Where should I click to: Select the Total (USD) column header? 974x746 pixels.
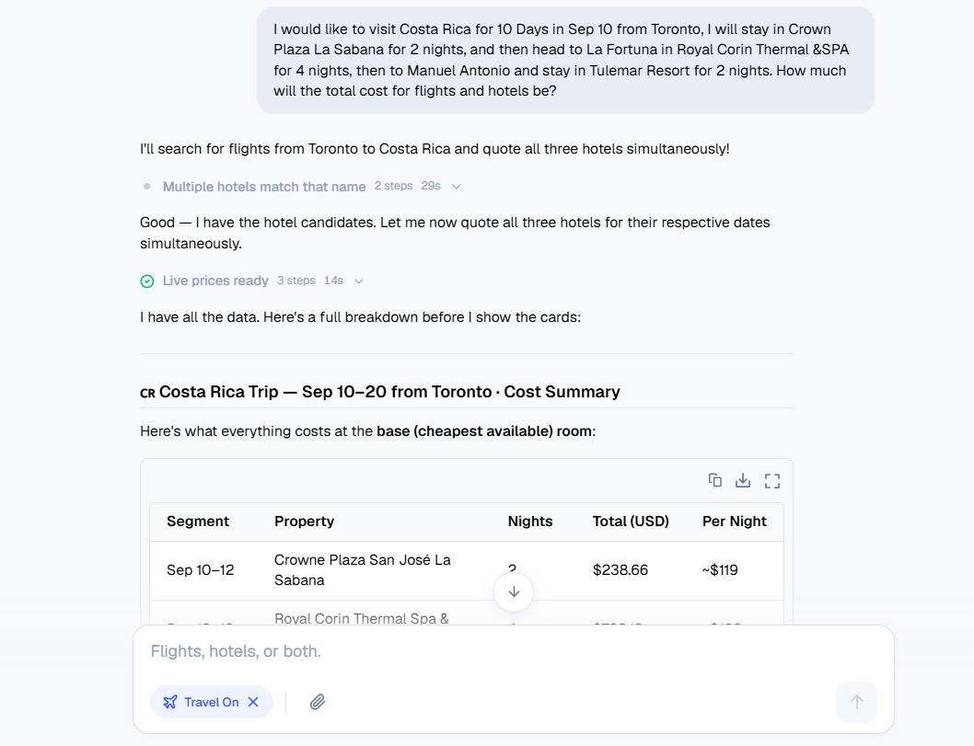coord(631,522)
